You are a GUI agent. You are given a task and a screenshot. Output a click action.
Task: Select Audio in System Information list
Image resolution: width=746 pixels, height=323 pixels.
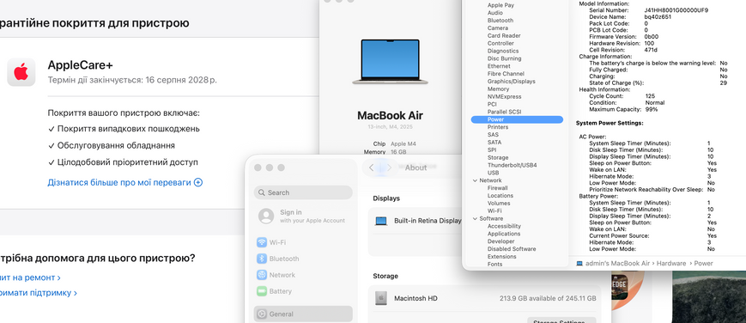(494, 13)
